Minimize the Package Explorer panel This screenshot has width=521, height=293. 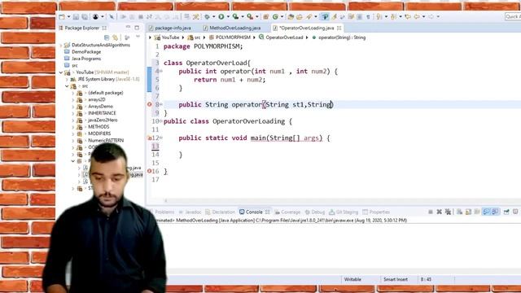(129, 28)
